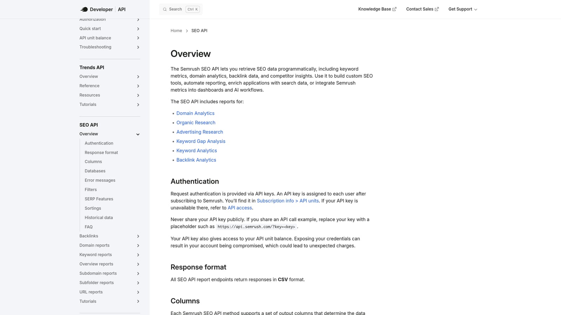The image size is (561, 315).
Task: Select SERP Features in the sidebar
Action: tap(99, 199)
